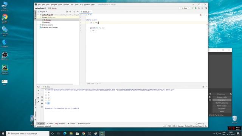The image size is (242, 136).
Task: Run with coverage from the top toolbar
Action: (199, 8)
